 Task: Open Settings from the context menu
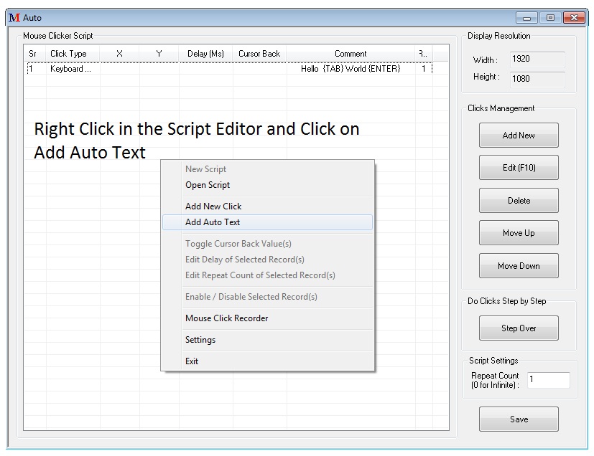200,339
